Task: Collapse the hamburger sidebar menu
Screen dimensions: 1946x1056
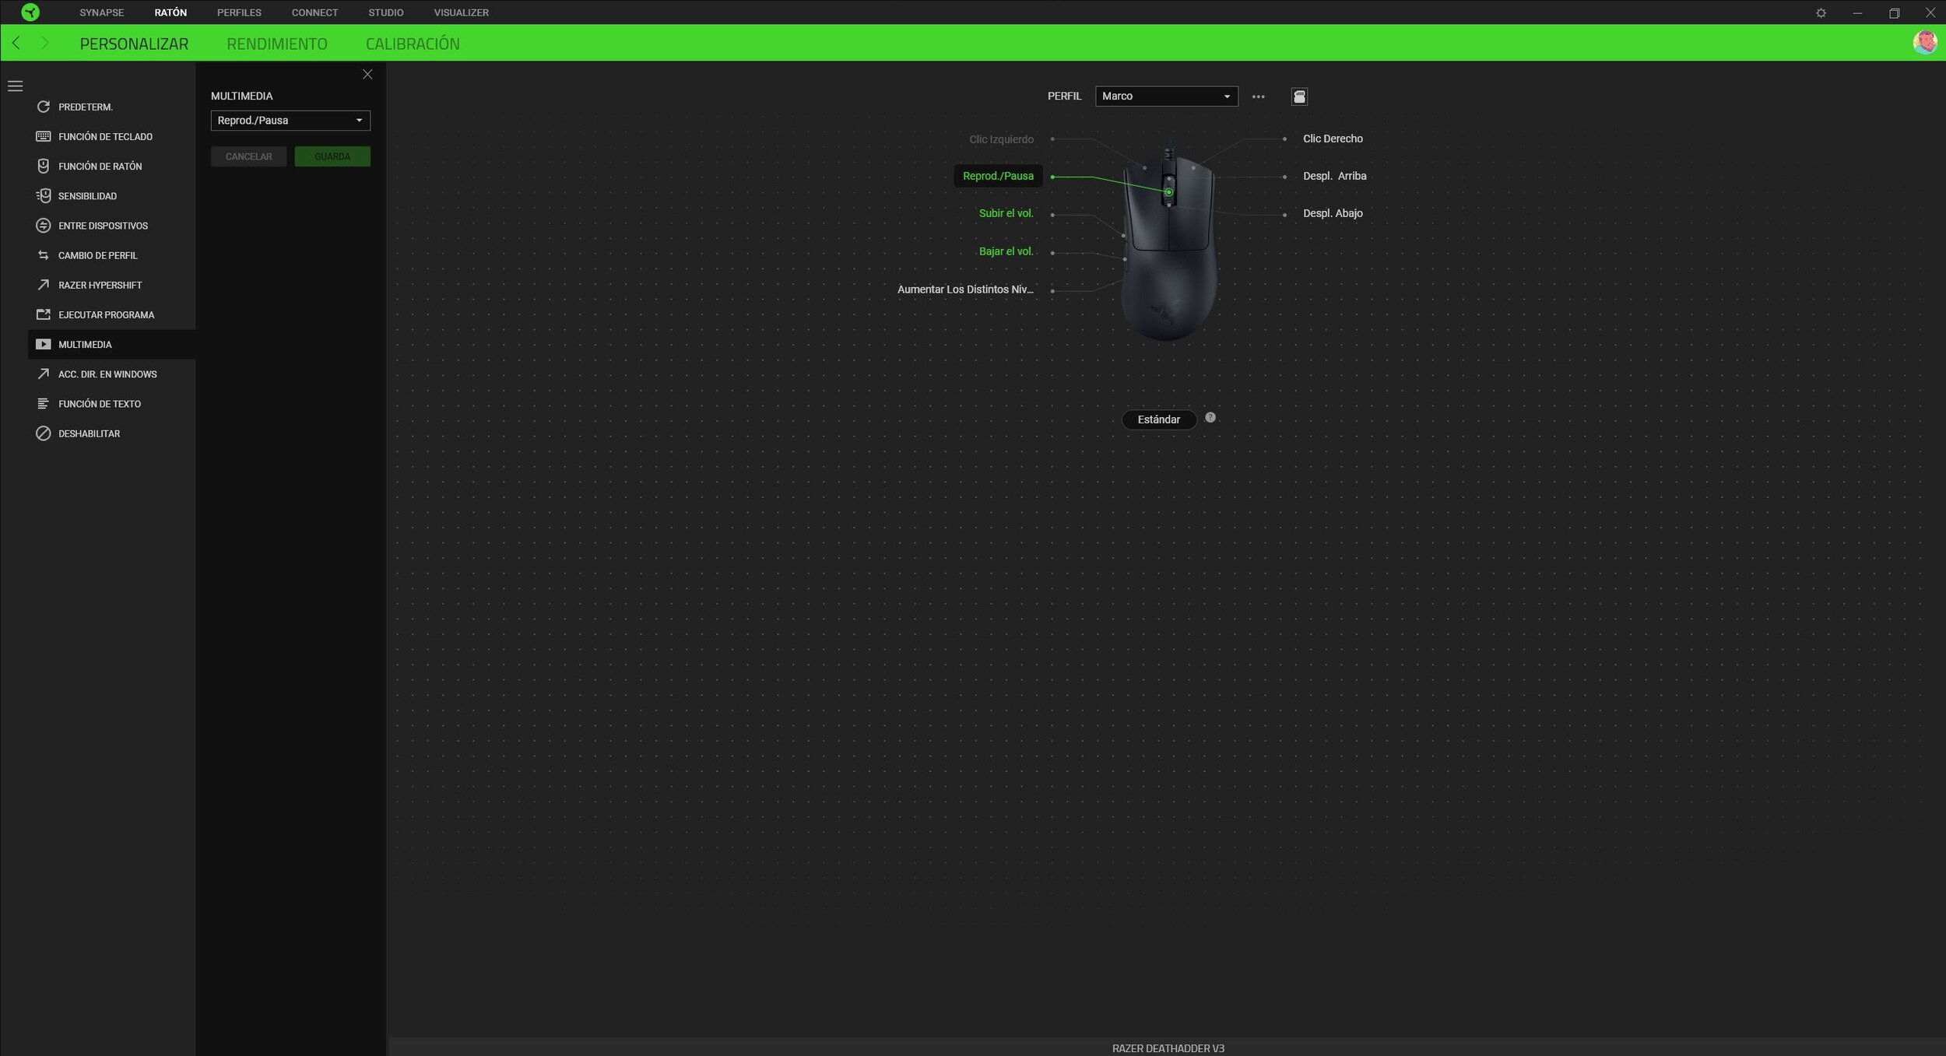Action: [16, 86]
